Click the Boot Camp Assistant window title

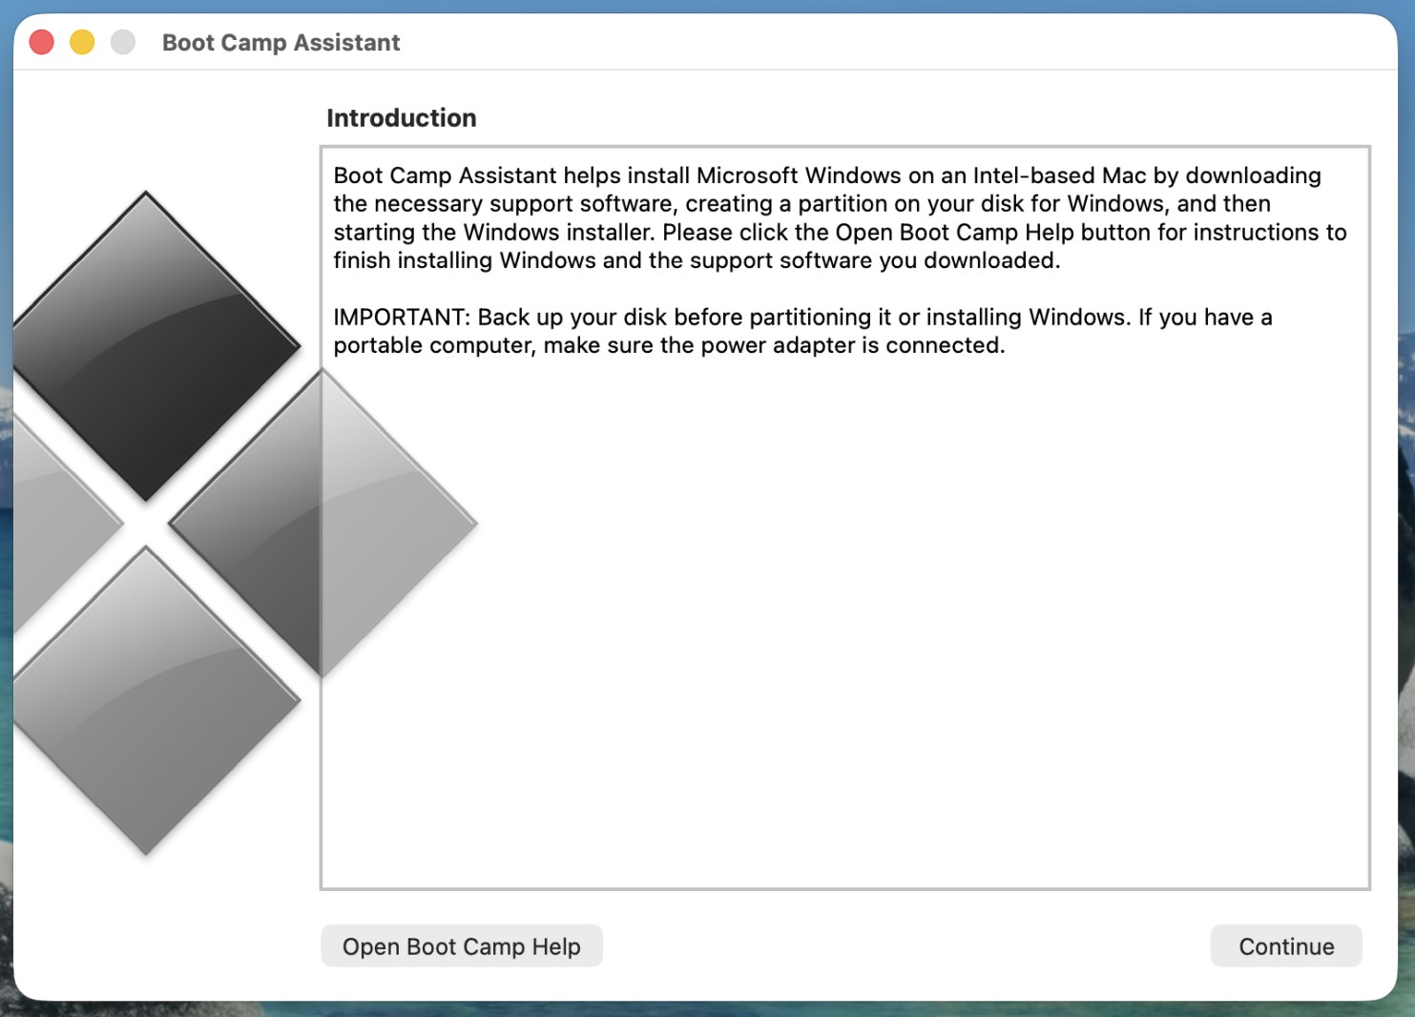(x=281, y=43)
